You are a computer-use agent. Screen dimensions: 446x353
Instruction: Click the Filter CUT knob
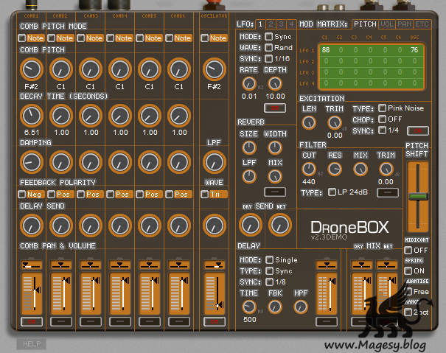coord(309,169)
